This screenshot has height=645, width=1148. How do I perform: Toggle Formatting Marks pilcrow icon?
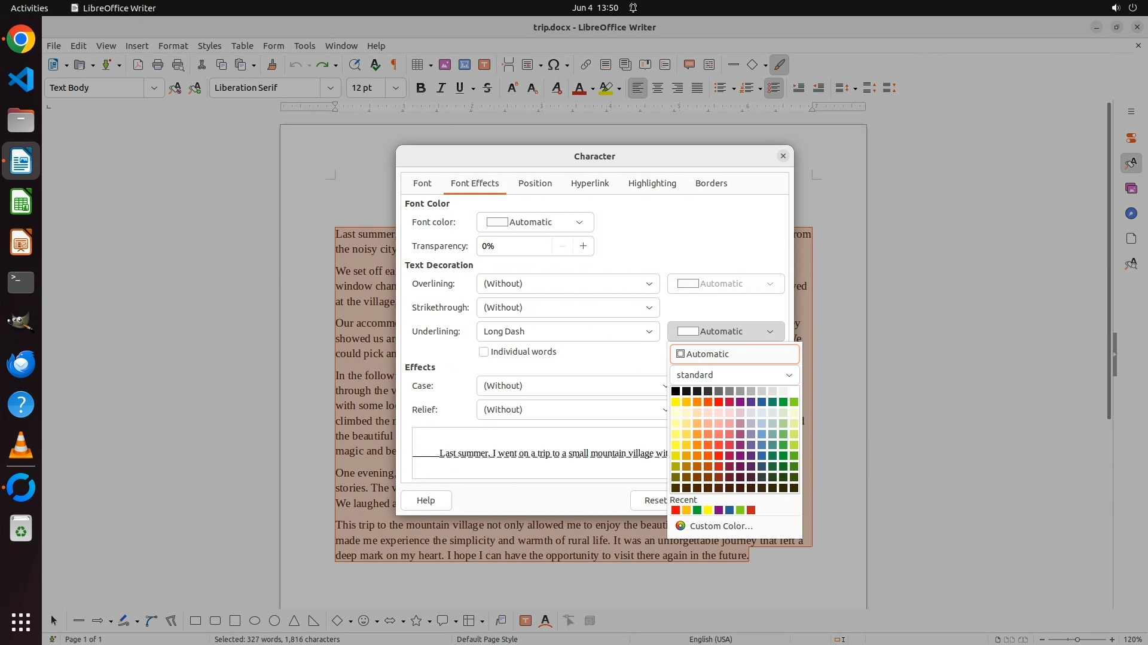(394, 64)
